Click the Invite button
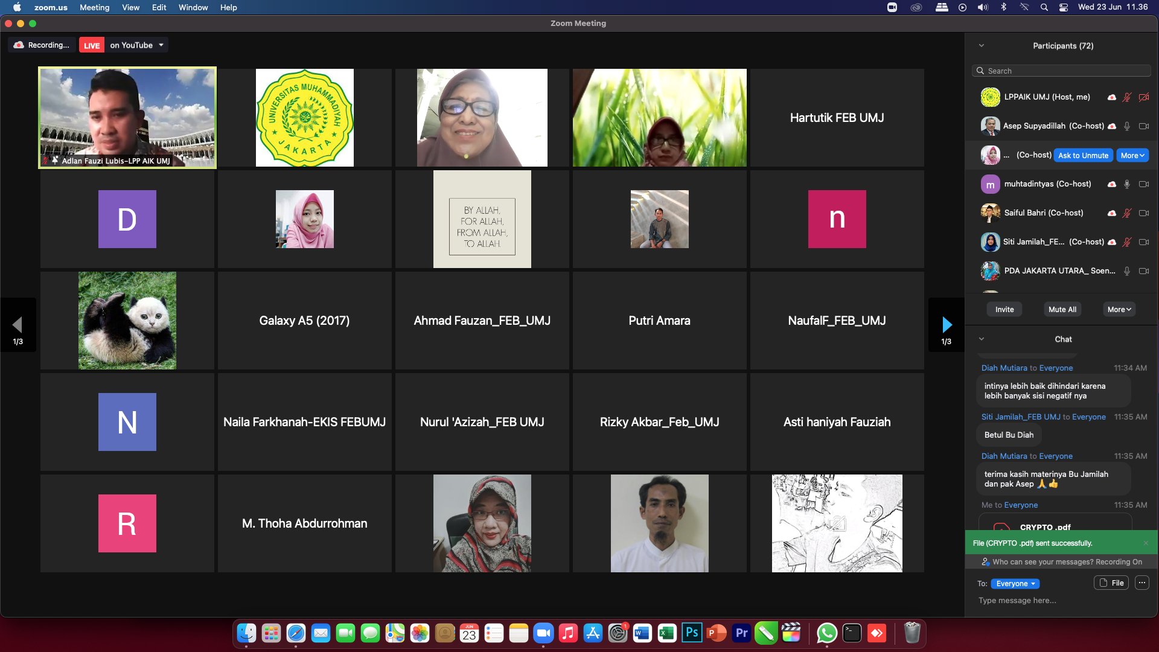1159x652 pixels. pyautogui.click(x=1004, y=309)
